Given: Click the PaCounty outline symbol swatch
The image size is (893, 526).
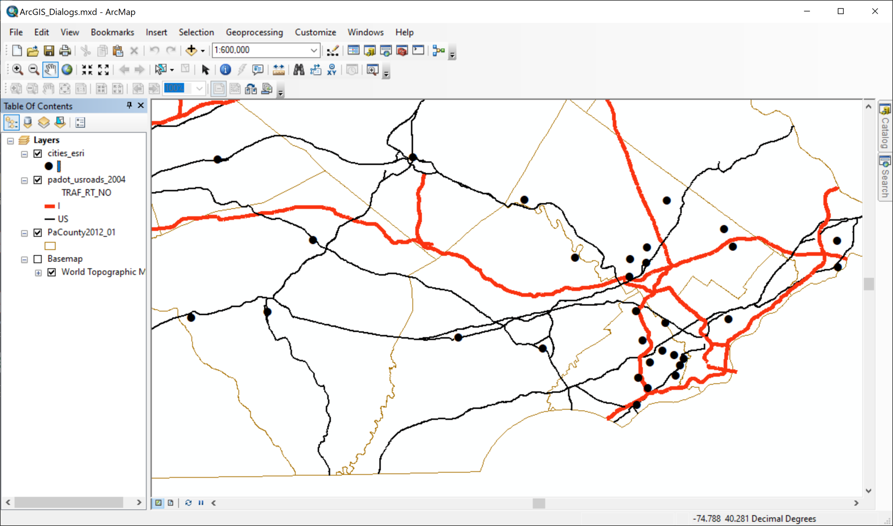Looking at the screenshot, I should (x=50, y=246).
